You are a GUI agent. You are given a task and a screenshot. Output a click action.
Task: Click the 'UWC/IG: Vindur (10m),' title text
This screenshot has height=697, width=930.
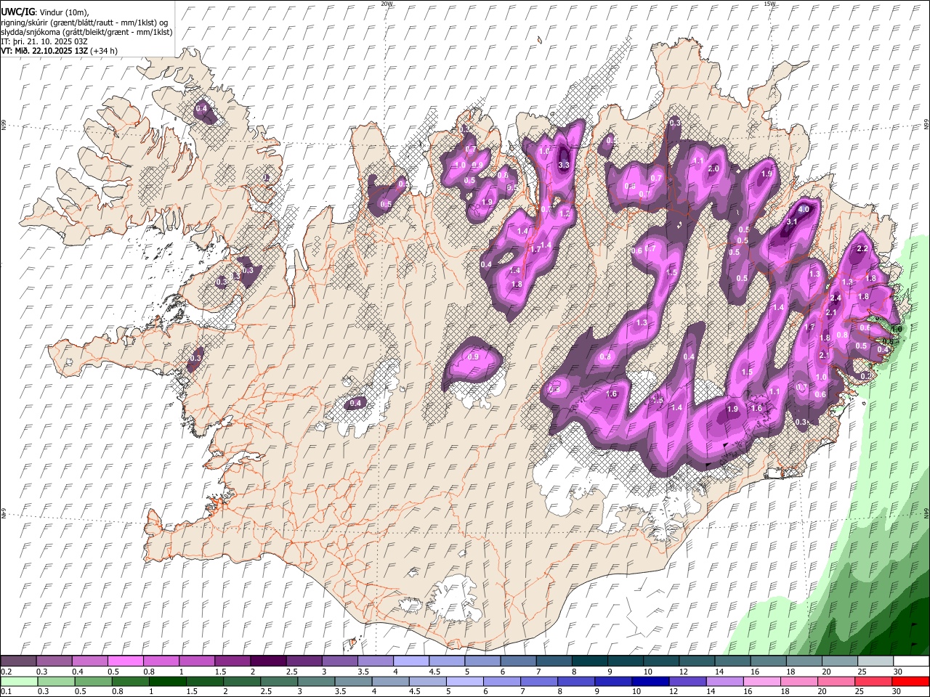click(x=44, y=12)
